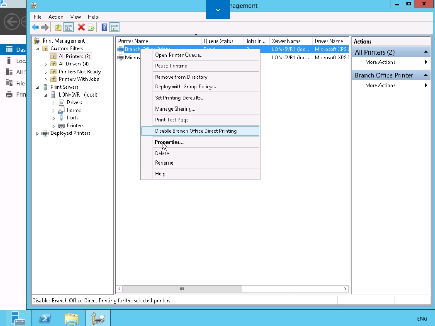The height and width of the screenshot is (326, 435).
Task: Sort by the Driver Name column header
Action: pyautogui.click(x=330, y=41)
